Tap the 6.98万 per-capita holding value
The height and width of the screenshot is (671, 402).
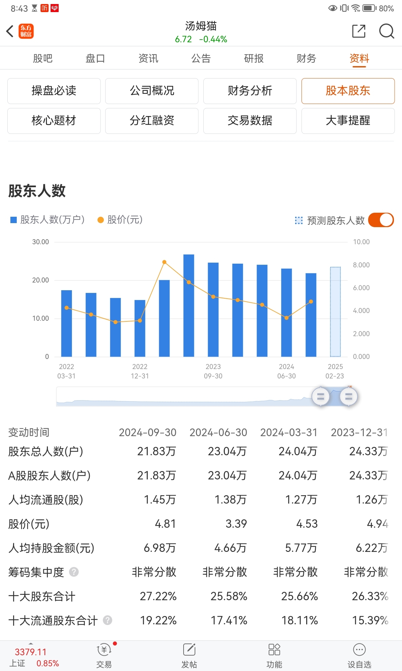pos(160,548)
